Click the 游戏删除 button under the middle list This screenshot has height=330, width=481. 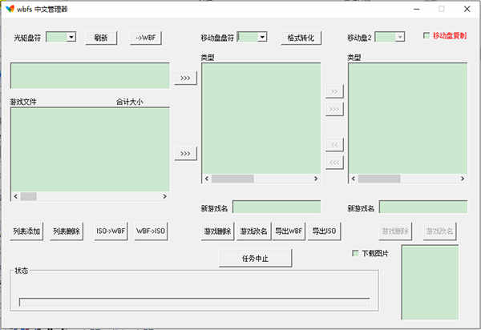[x=217, y=231]
